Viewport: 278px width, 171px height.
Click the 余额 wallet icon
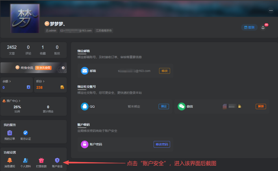click(x=28, y=87)
